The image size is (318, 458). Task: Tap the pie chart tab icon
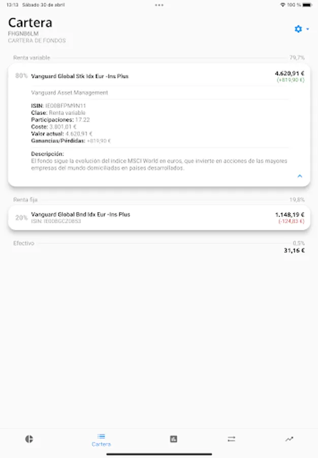click(x=29, y=439)
